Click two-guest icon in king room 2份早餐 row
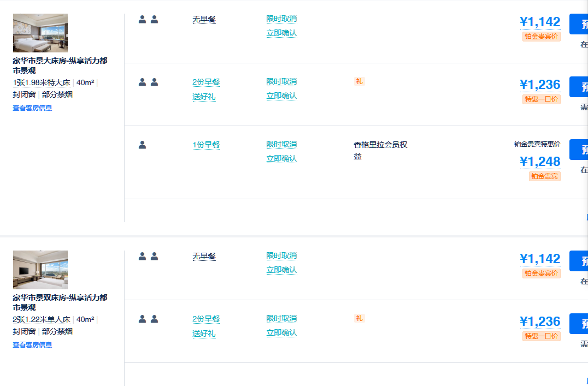The width and height of the screenshot is (588, 387). point(148,82)
